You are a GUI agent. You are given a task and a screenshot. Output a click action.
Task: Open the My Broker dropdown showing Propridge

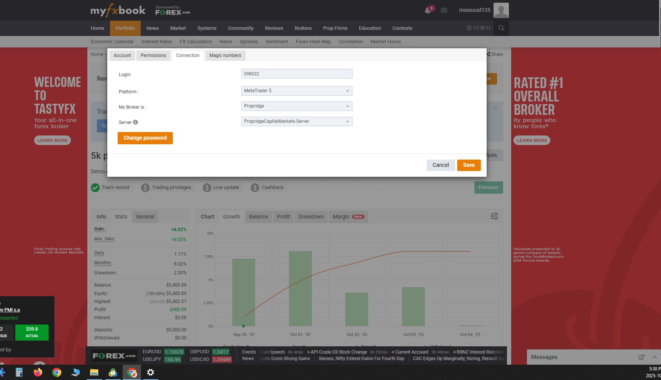click(x=297, y=106)
